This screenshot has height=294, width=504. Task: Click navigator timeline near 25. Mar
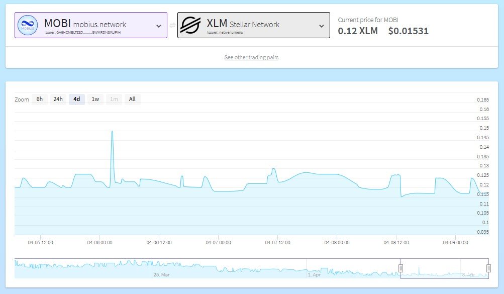[x=163, y=275]
